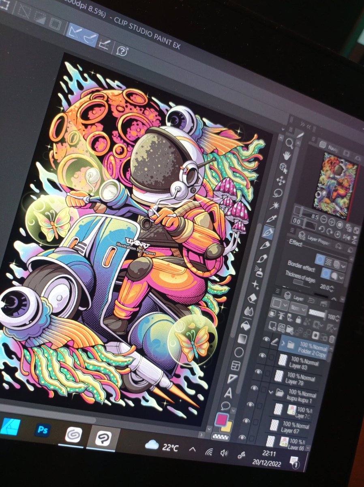
Task: Select the Figure circle tool
Action: pos(239,352)
